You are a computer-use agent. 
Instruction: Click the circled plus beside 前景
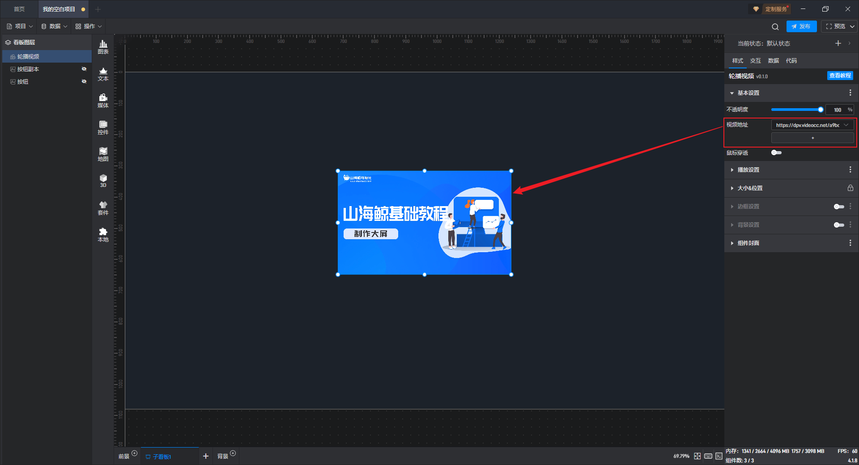pos(135,453)
